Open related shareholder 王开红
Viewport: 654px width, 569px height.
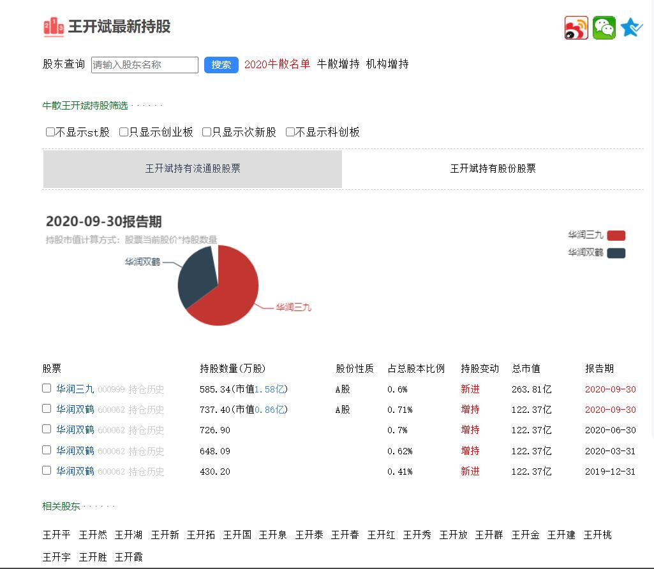tap(381, 535)
